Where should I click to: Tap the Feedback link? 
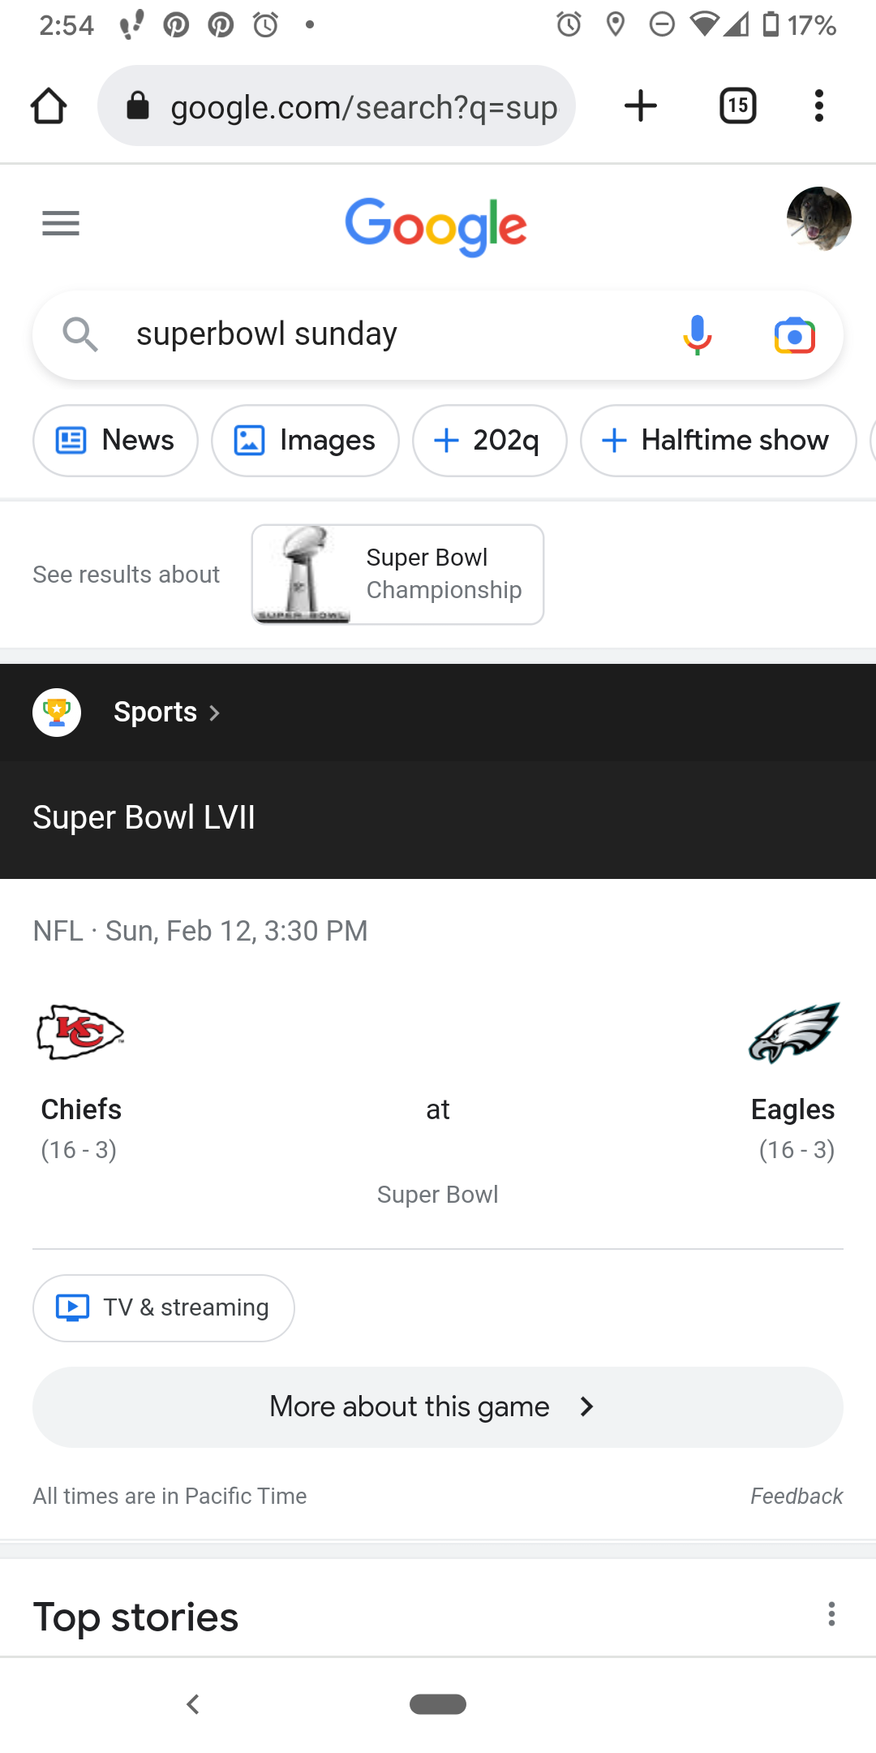[x=797, y=1496]
